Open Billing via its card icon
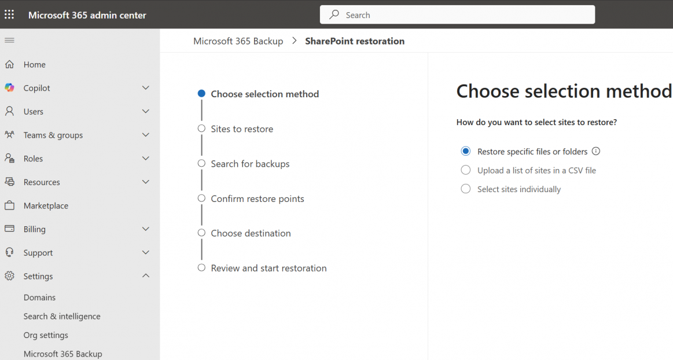Image resolution: width=673 pixels, height=360 pixels. 10,229
